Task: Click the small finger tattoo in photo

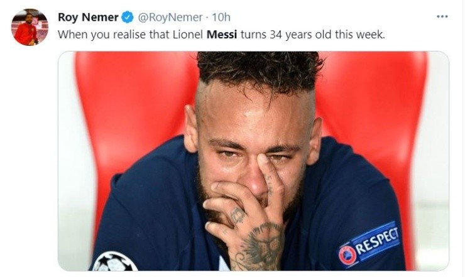Action: click(237, 216)
